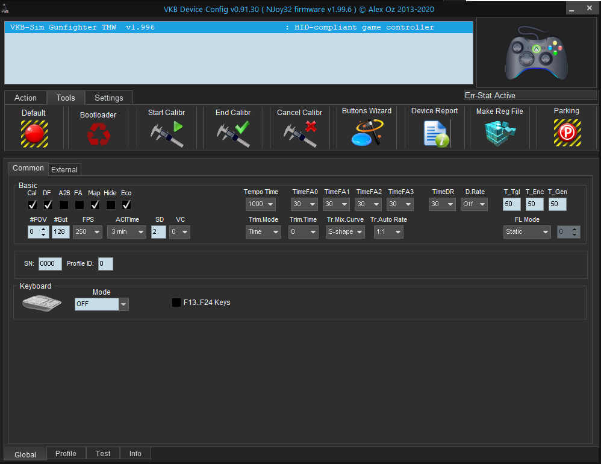This screenshot has height=464, width=601.
Task: Click the SN input field
Action: [x=50, y=264]
